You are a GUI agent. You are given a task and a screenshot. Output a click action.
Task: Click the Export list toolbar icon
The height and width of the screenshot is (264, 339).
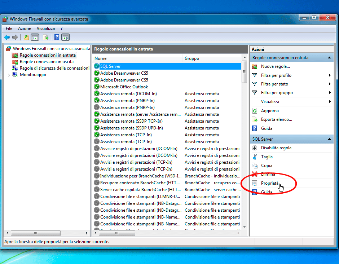coord(45,38)
